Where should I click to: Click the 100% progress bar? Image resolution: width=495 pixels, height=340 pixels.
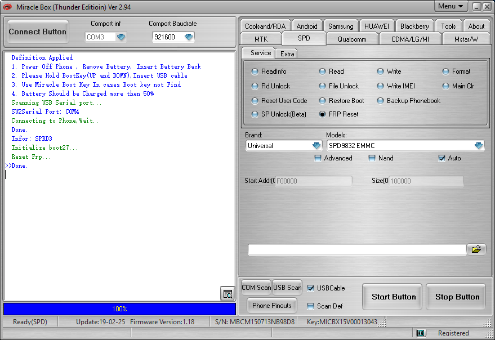pos(119,308)
